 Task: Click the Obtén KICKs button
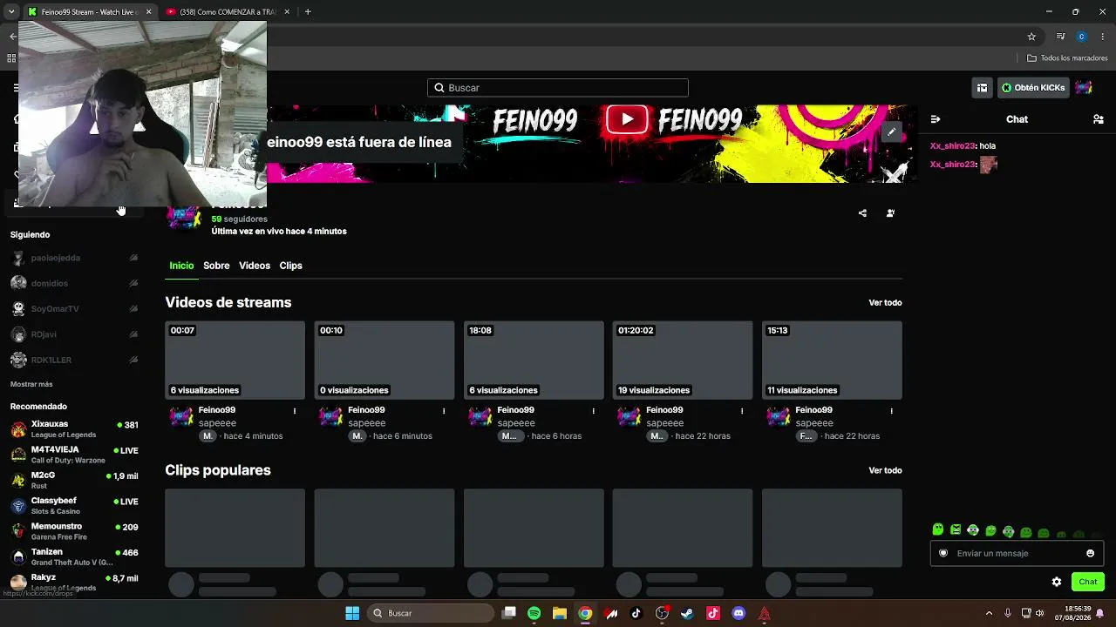tap(1033, 88)
